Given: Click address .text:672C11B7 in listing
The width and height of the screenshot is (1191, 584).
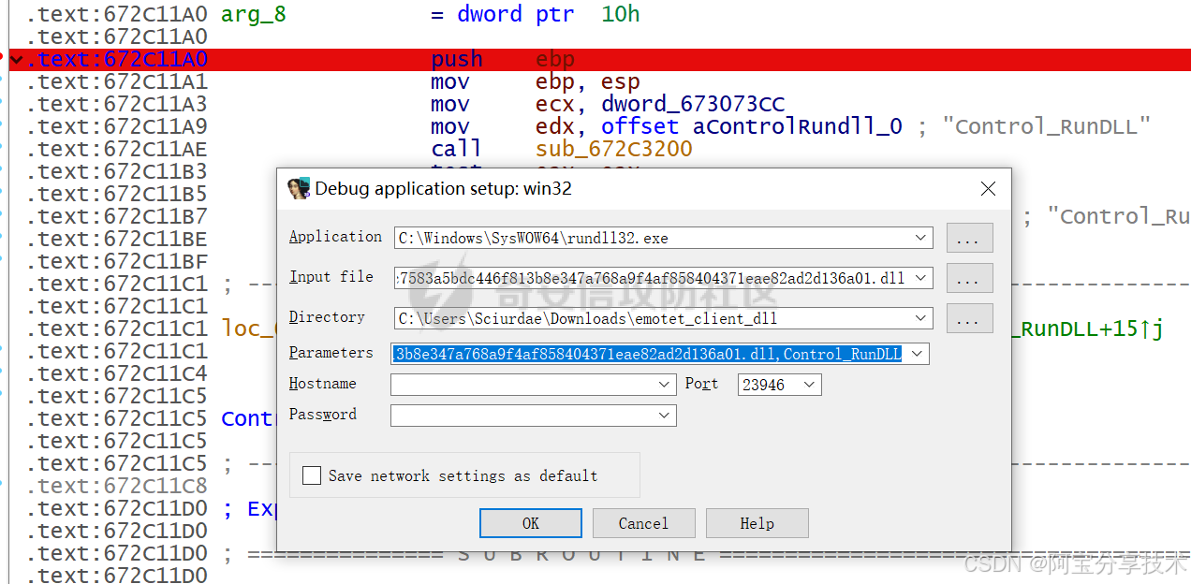Looking at the screenshot, I should click(x=117, y=216).
